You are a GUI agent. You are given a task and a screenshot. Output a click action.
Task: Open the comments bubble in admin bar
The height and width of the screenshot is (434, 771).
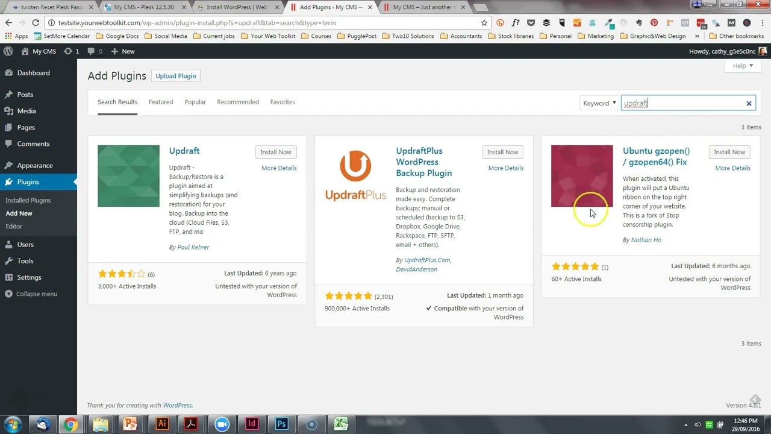95,51
